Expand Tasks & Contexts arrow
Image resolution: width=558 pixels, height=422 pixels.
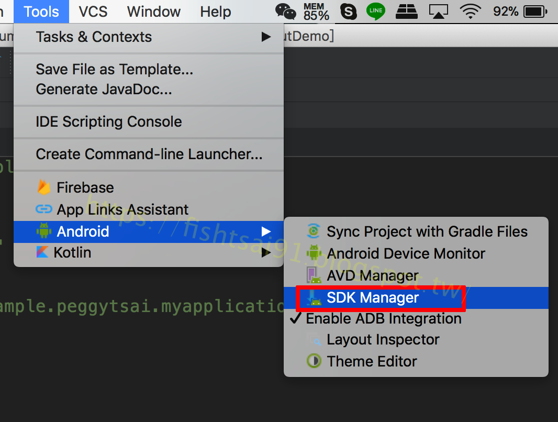pyautogui.click(x=266, y=37)
